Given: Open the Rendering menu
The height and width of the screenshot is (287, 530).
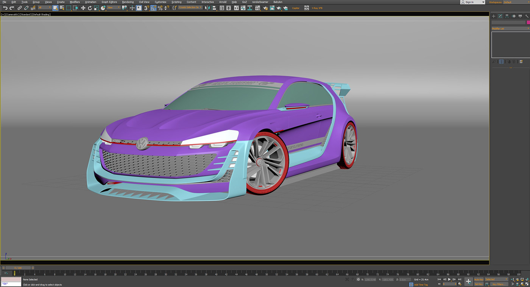Looking at the screenshot, I should tap(128, 2).
